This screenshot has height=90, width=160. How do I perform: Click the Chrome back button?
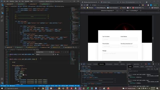[82, 5]
